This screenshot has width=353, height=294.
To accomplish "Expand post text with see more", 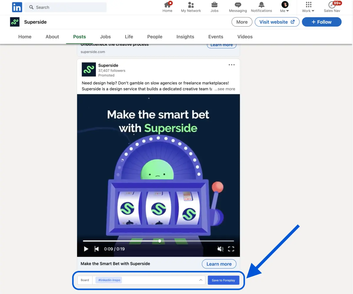I will (225, 89).
